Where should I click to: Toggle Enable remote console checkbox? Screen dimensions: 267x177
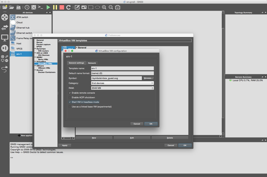pyautogui.click(x=70, y=93)
